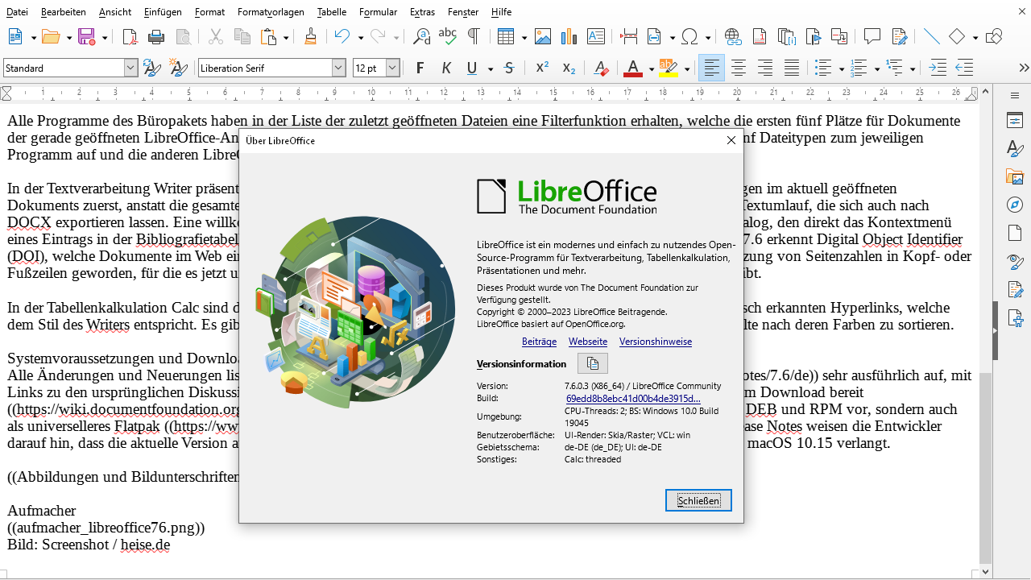Screen dimensions: 1031x580
Task: Open the sidebar settings hamburger menu
Action: click(x=1015, y=93)
